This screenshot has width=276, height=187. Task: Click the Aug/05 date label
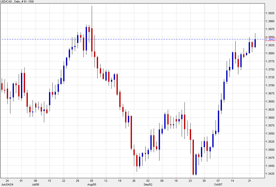click(x=92, y=184)
